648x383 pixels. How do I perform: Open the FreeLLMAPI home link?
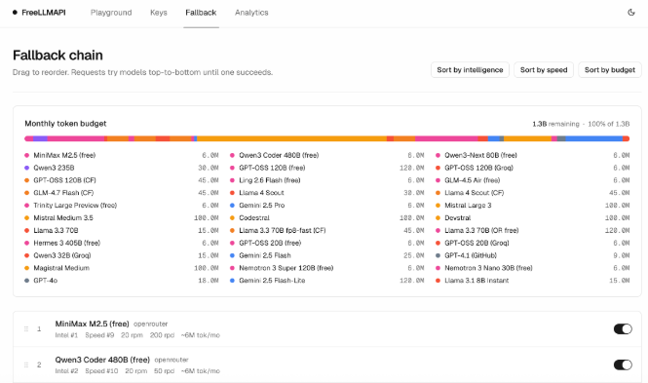click(39, 13)
